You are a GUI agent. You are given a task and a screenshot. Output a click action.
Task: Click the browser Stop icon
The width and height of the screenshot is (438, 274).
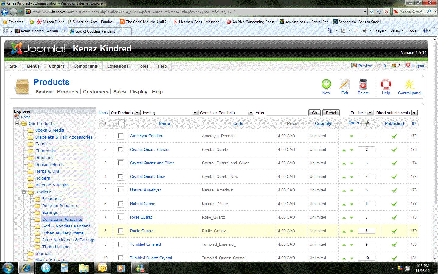point(386,12)
